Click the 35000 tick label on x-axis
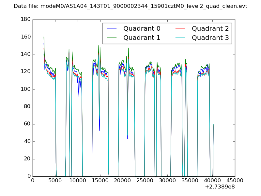261x196 pixels. (190, 180)
